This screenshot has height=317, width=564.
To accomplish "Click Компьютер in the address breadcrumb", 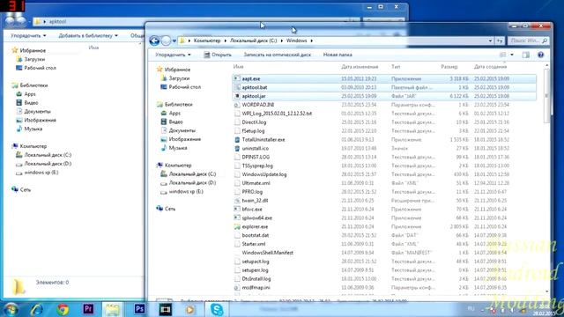I will pyautogui.click(x=207, y=41).
